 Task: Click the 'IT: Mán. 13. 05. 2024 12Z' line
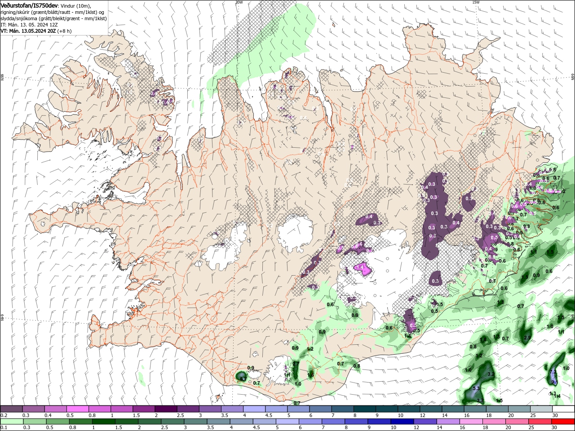[x=30, y=25]
